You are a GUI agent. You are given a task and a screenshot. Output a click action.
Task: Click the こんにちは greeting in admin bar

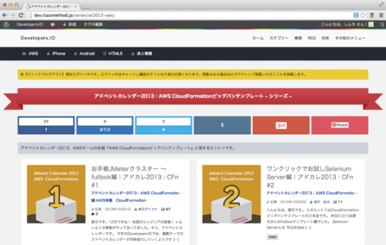click(x=344, y=24)
